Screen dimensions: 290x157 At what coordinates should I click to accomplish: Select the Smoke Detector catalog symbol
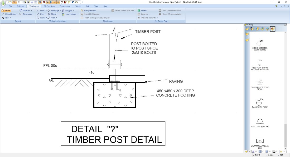pyautogui.click(x=260, y=45)
